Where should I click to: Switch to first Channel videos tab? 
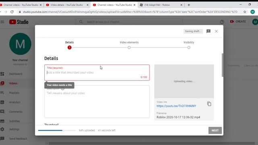(x=21, y=5)
